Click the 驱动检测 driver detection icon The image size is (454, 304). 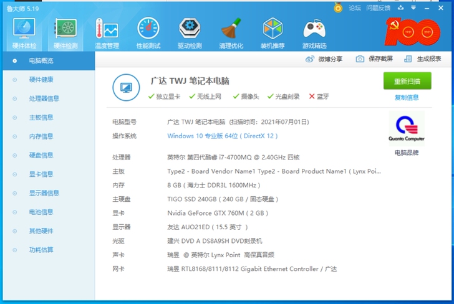coord(190,29)
